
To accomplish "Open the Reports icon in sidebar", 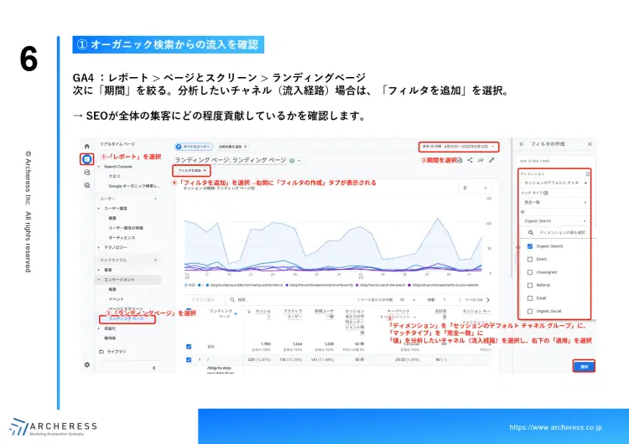I will pos(86,159).
